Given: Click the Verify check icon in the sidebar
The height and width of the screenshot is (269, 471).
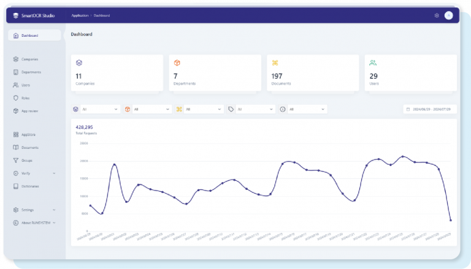Looking at the screenshot, I should tap(16, 173).
